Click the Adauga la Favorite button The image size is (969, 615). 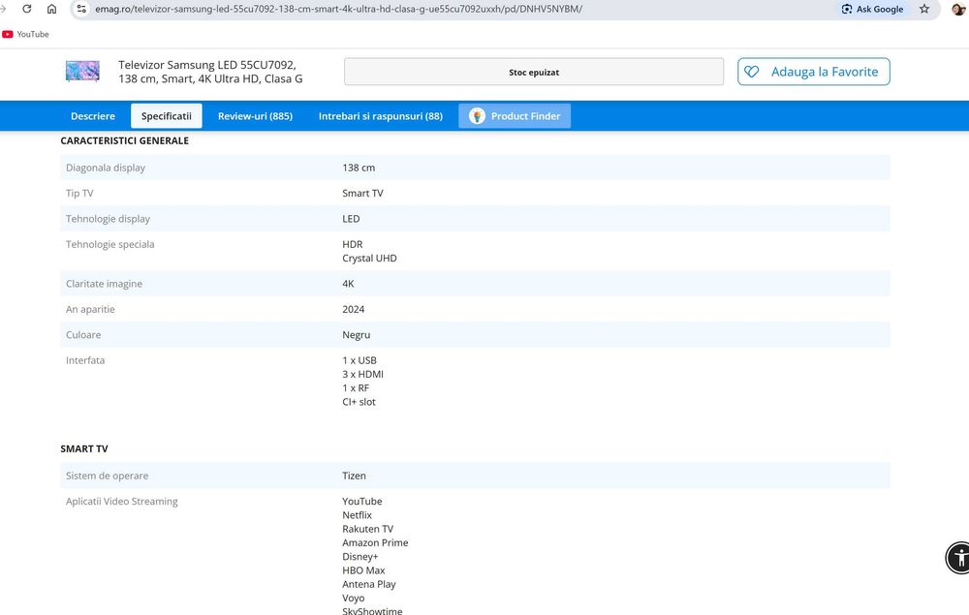813,72
